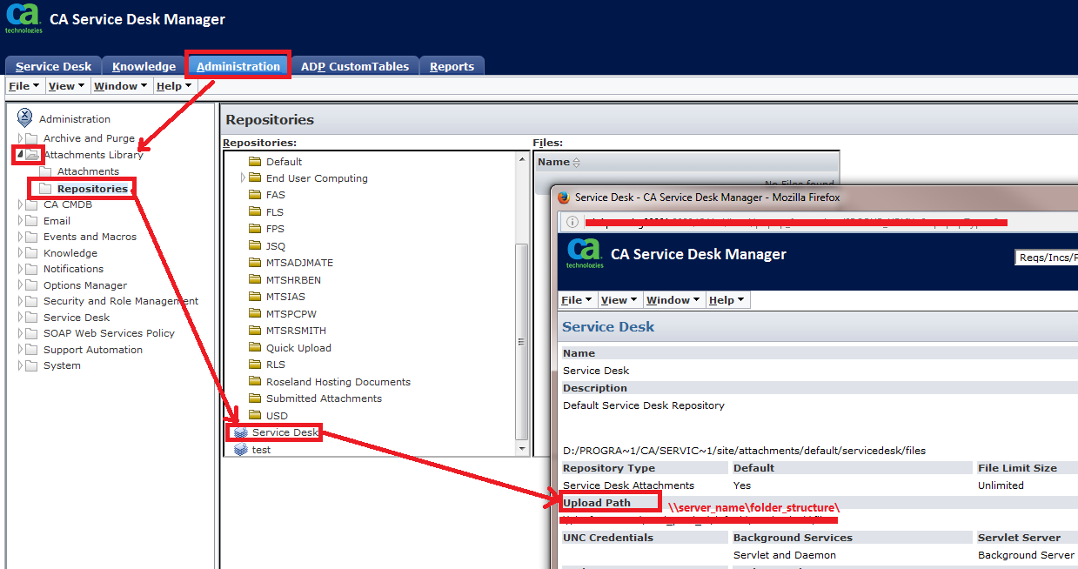Open the Support Automation node
Screen dimensions: 1078x569
pyautogui.click(x=93, y=350)
